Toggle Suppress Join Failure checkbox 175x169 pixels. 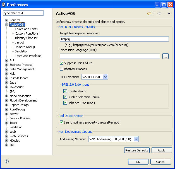tap(61, 63)
